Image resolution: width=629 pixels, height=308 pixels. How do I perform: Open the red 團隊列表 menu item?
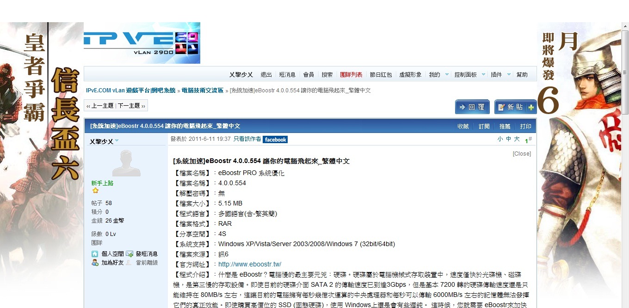(351, 74)
